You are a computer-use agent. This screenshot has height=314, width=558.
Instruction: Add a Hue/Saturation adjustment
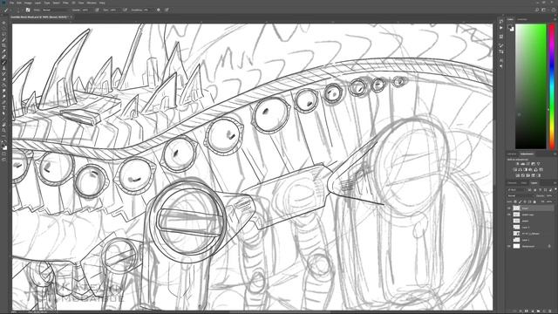click(515, 170)
